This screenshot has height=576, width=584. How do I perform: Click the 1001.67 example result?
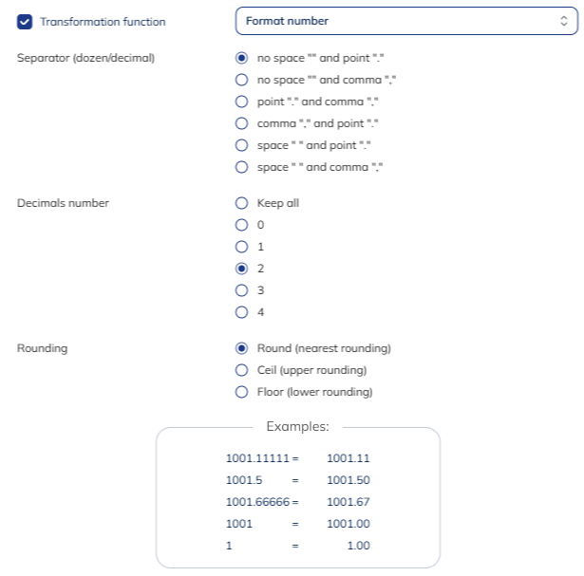pyautogui.click(x=348, y=501)
